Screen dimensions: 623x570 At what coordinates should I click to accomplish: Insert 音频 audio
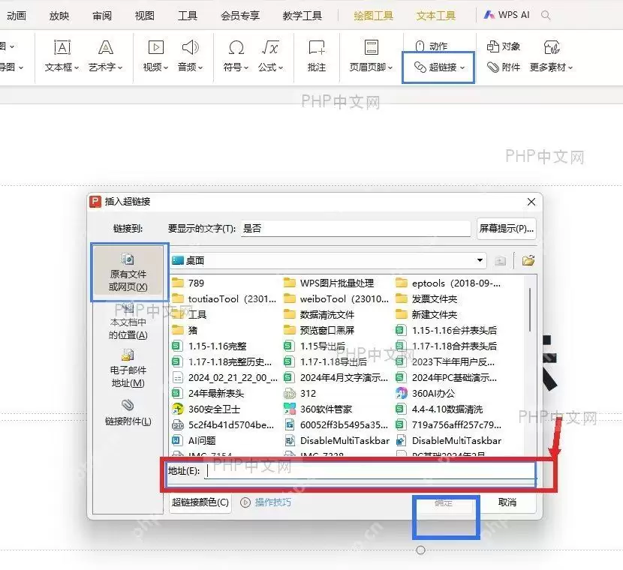pyautogui.click(x=190, y=56)
